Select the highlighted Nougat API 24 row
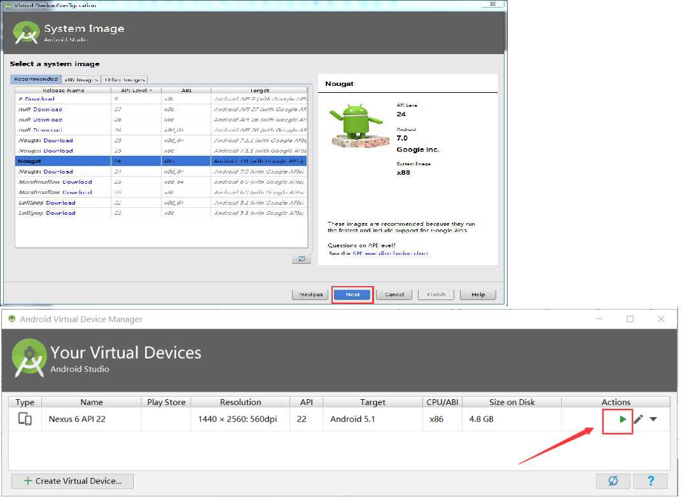This screenshot has height=499, width=682. (x=162, y=161)
